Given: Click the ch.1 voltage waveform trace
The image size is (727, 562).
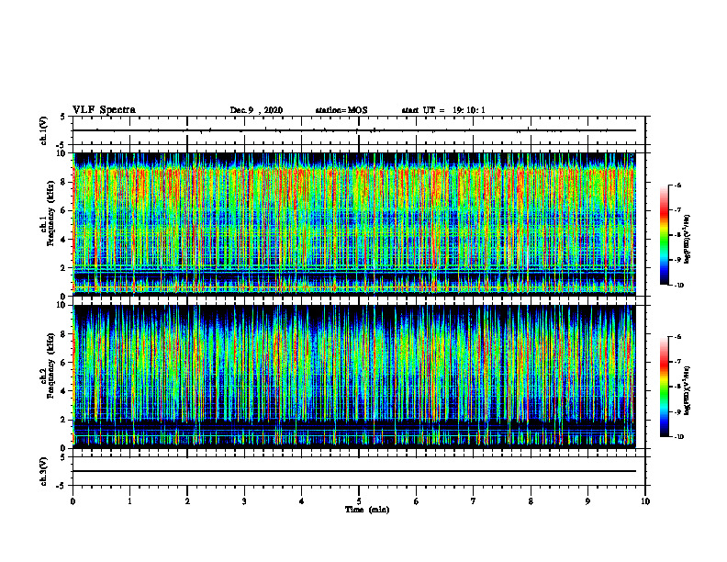Looking at the screenshot, I should 354,130.
